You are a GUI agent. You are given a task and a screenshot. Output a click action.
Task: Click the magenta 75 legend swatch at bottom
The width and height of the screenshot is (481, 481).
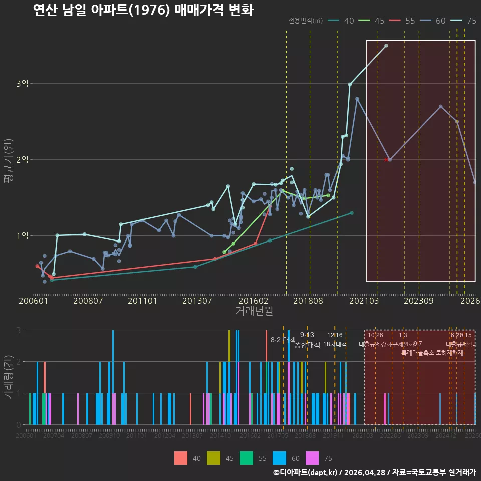point(312,458)
